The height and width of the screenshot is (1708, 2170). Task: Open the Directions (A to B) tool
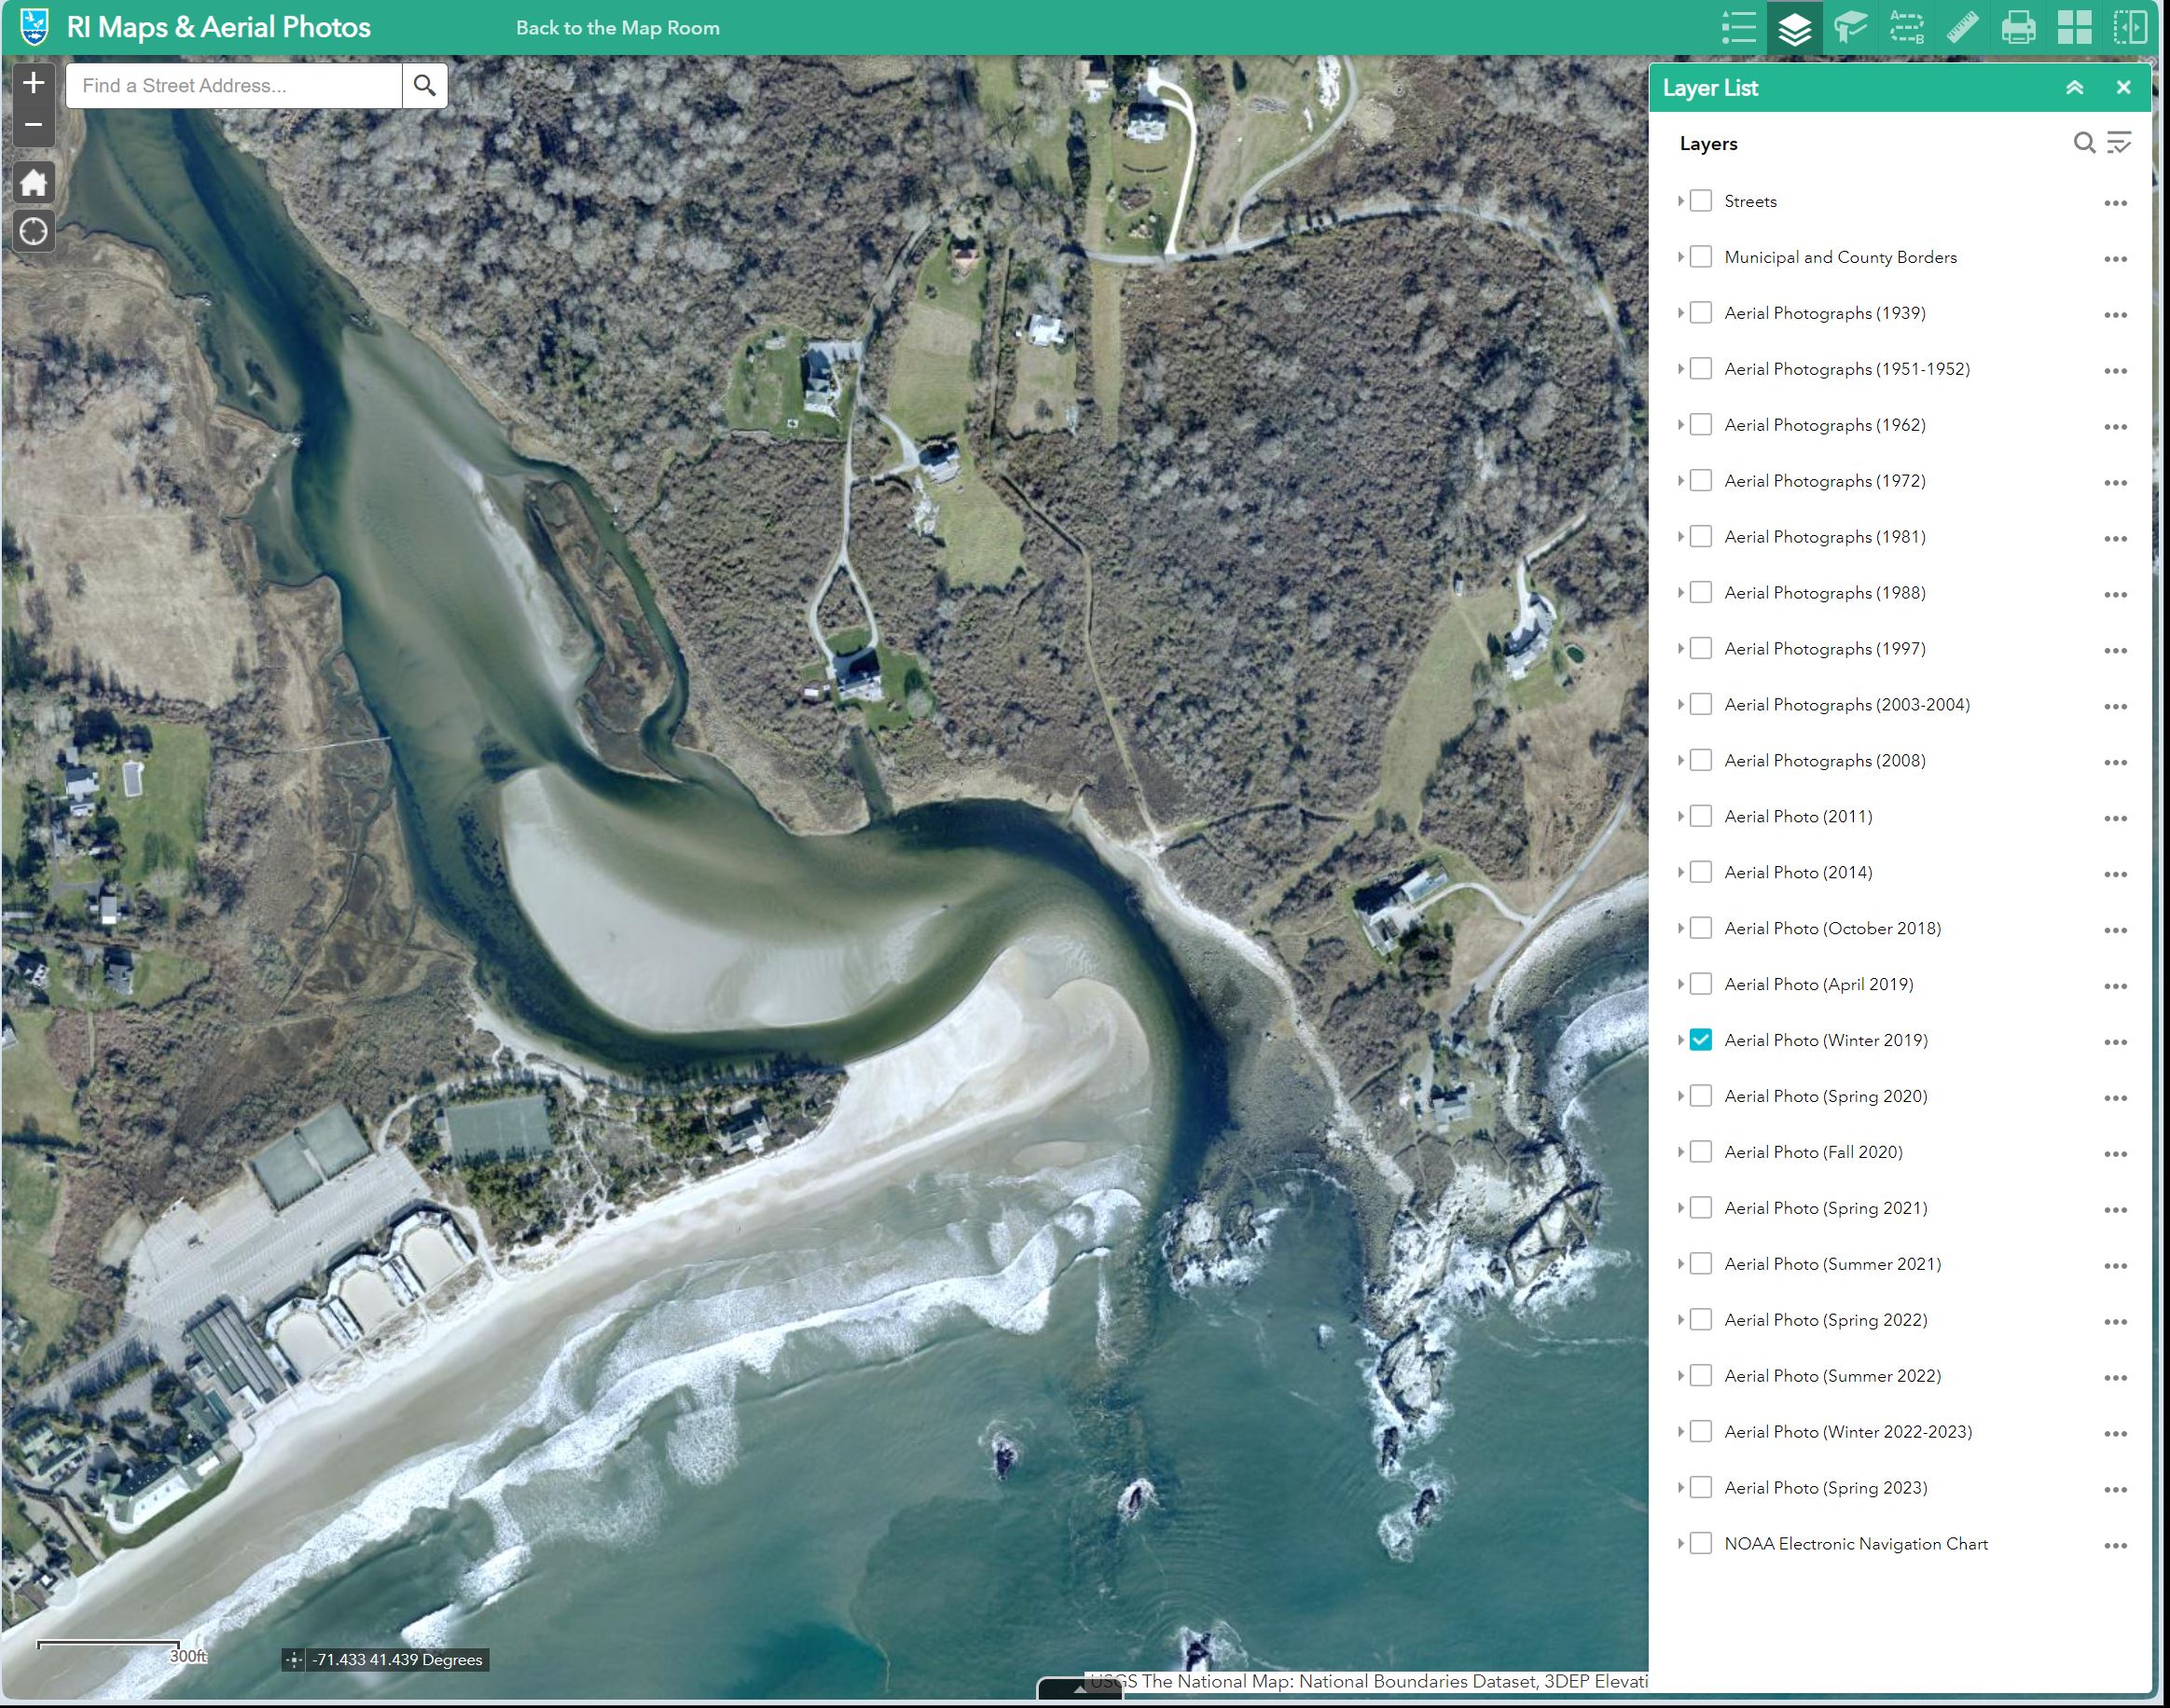pyautogui.click(x=1905, y=27)
